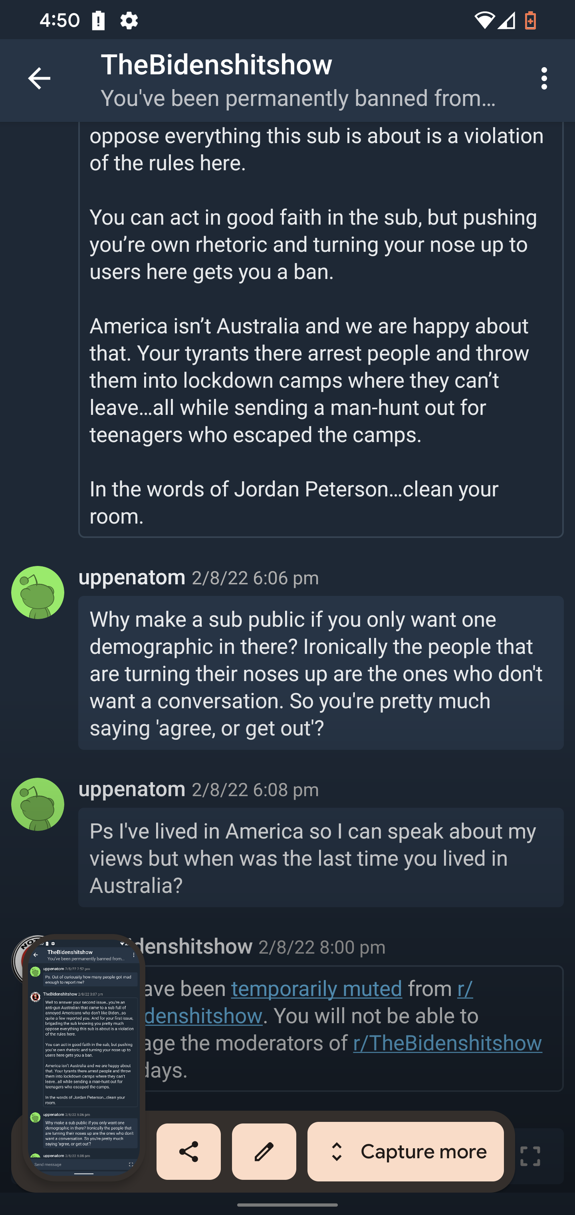The width and height of the screenshot is (575, 1215).
Task: Tap the uppenatom username at 6:06 pm
Action: 132,577
